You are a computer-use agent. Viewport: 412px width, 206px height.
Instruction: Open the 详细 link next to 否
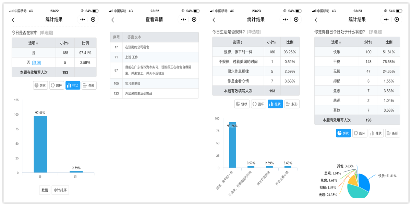click(36, 63)
